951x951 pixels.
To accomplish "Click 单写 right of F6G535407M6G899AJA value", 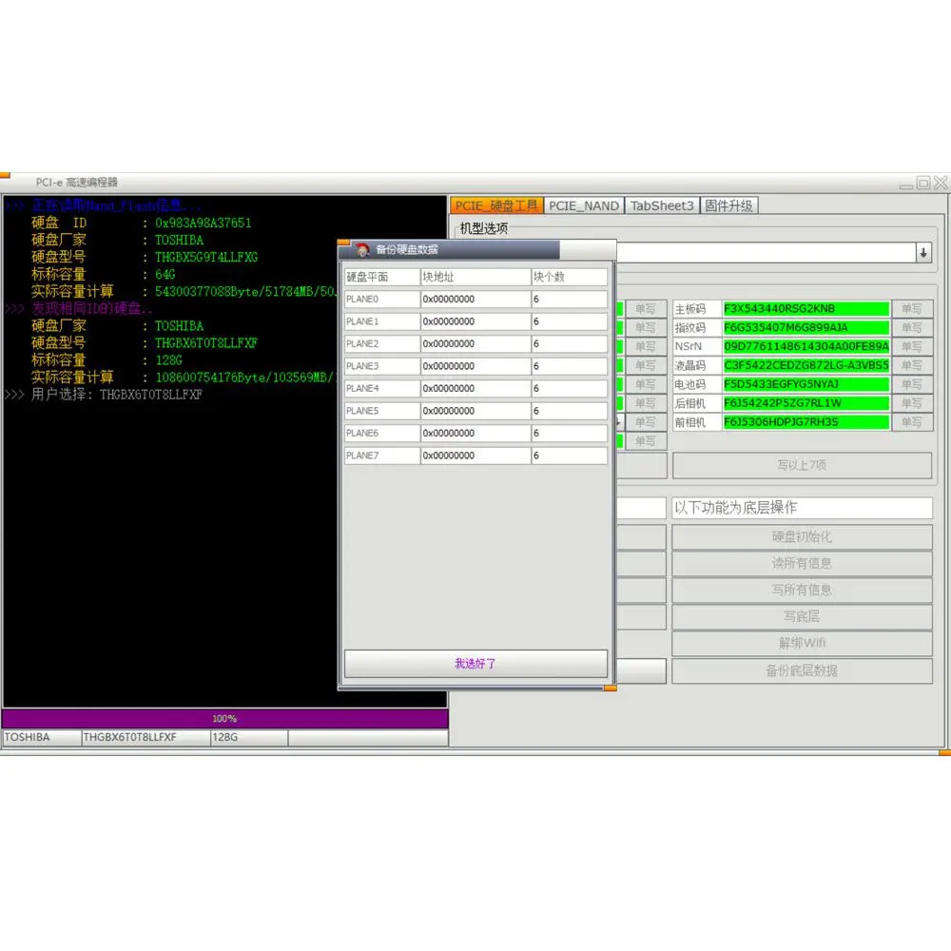I will (912, 327).
